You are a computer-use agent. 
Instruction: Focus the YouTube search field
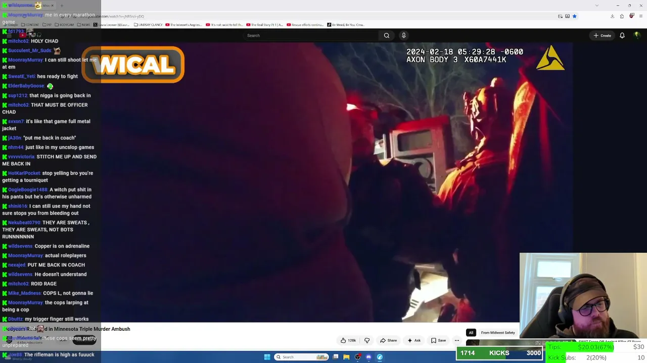click(311, 35)
